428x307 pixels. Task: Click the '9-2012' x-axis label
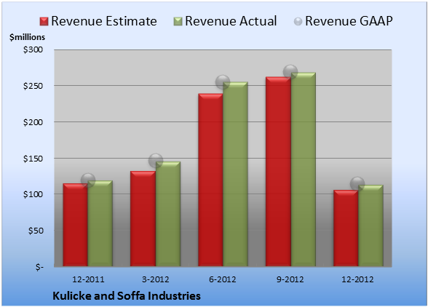(x=290, y=279)
